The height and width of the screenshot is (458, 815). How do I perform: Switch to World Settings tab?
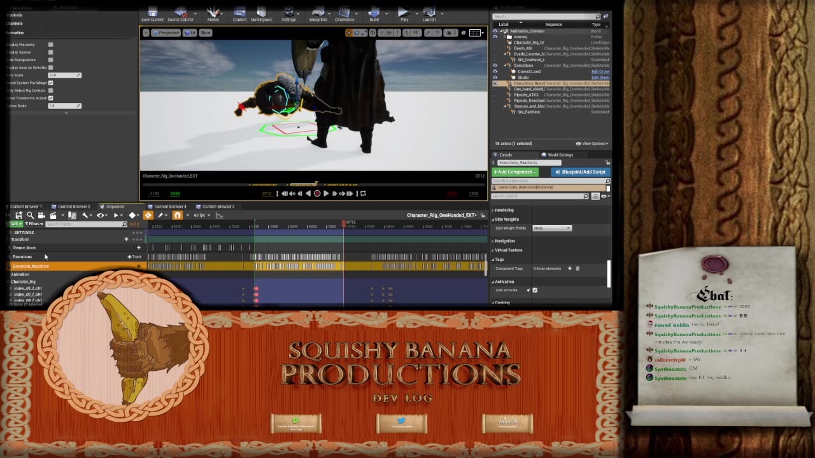(x=560, y=155)
